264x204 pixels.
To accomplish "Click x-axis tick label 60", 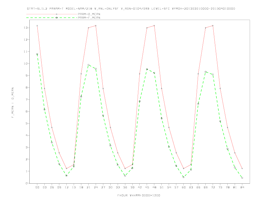I will (x=184, y=187).
